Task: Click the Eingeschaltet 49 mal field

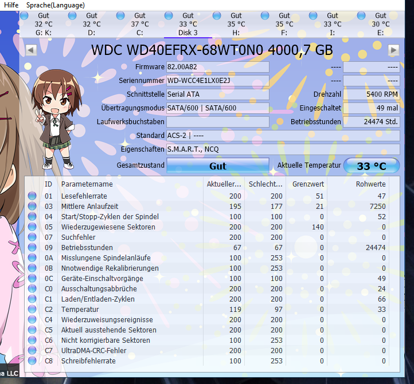Action: pyautogui.click(x=372, y=108)
